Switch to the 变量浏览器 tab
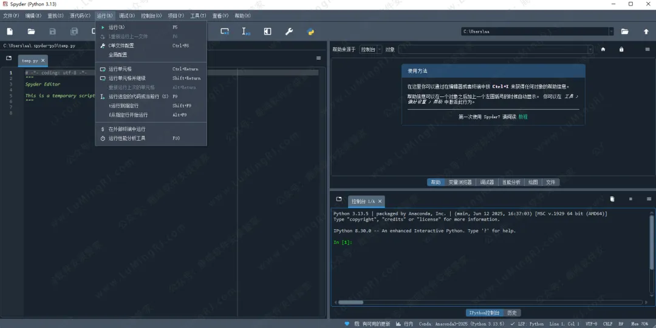656x328 pixels. click(x=460, y=182)
